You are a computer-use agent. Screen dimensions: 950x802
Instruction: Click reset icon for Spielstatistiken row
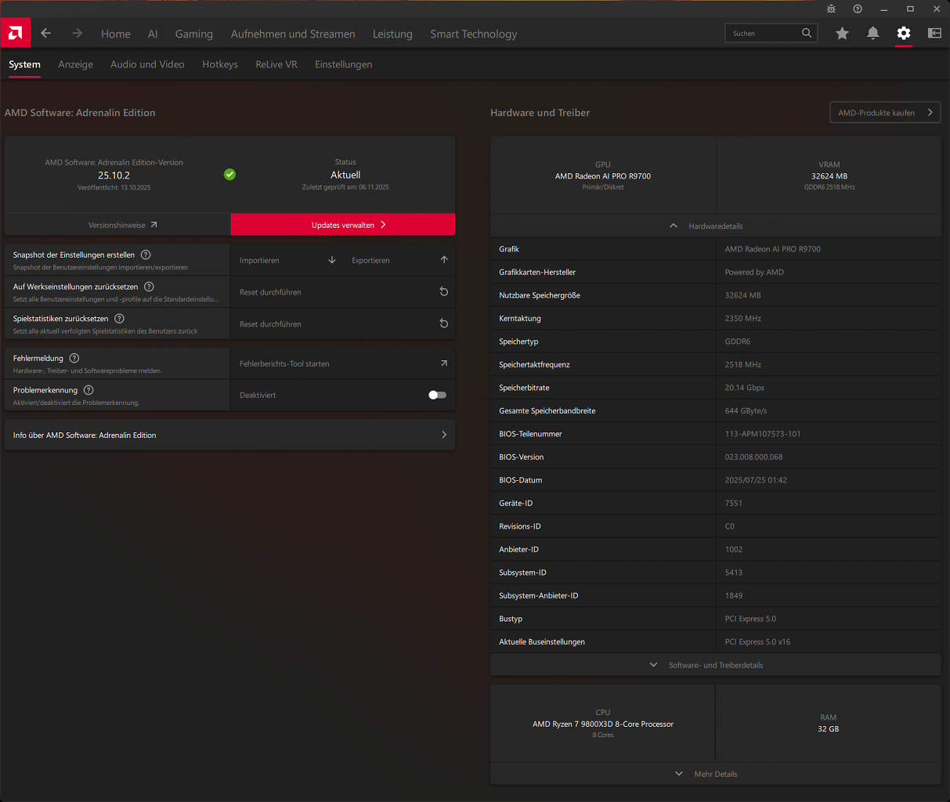pyautogui.click(x=444, y=323)
